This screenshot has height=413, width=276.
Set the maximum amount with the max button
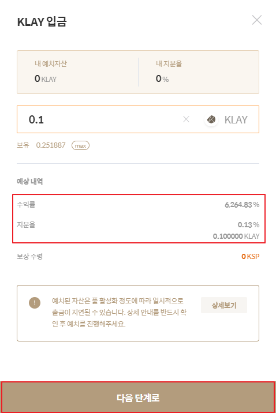(x=80, y=145)
